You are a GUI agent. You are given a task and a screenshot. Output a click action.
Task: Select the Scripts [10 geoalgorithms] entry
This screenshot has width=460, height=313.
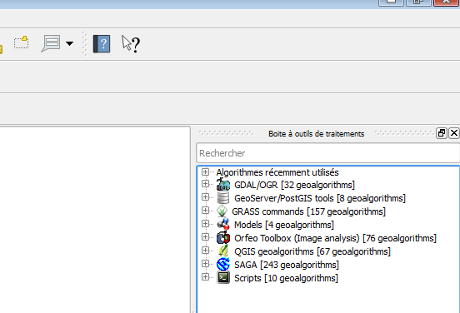286,278
